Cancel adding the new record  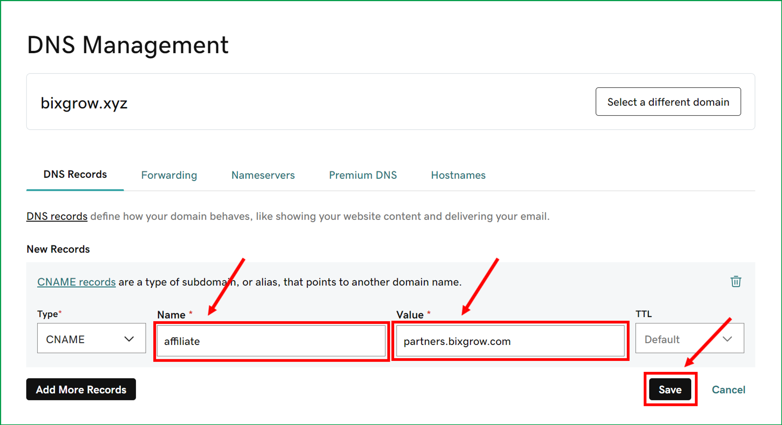[728, 389]
